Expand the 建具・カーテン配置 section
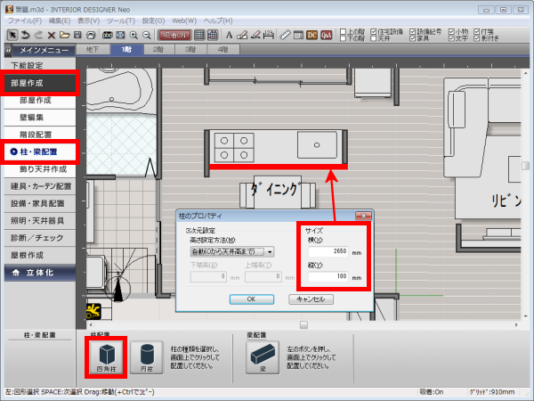The width and height of the screenshot is (534, 401). click(41, 187)
